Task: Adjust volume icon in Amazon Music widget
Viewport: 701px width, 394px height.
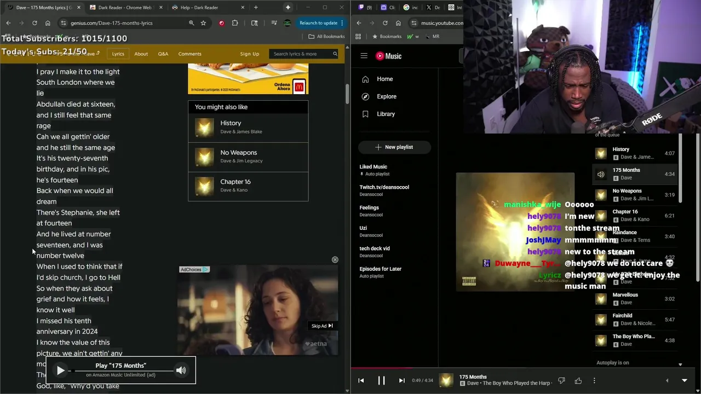Action: pos(181,370)
